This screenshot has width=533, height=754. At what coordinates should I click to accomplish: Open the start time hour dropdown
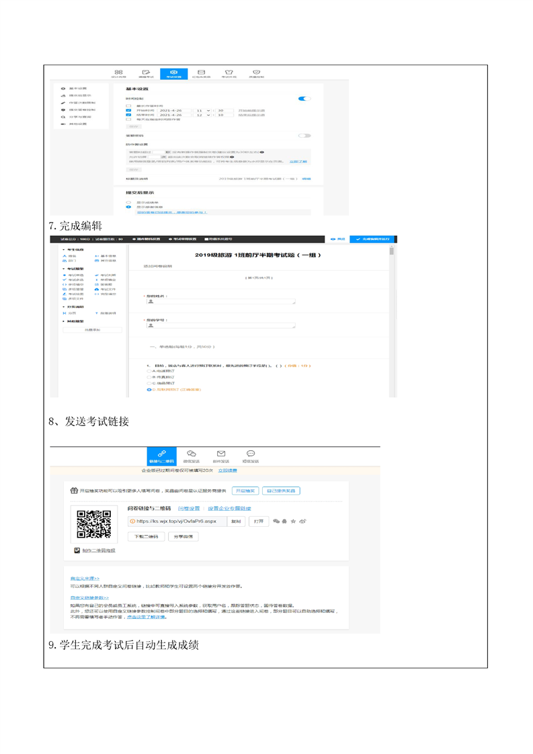[x=202, y=110]
